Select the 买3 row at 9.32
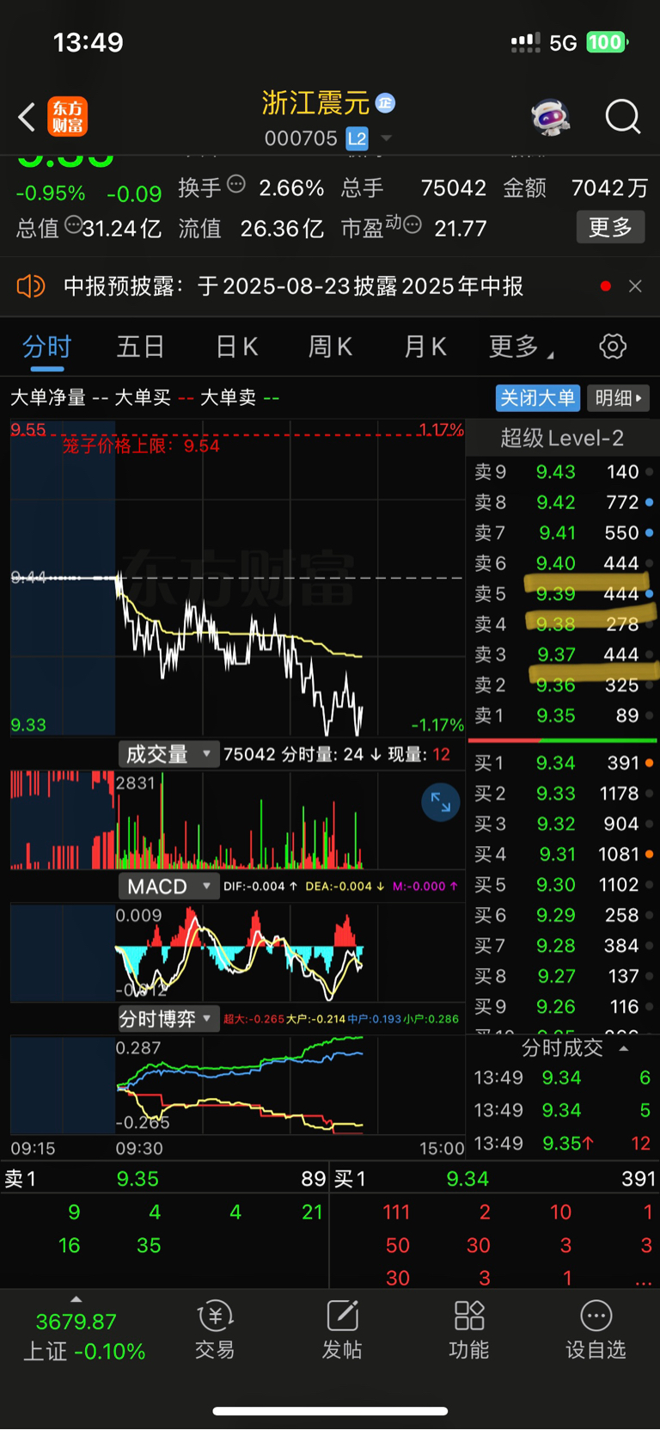 pos(563,825)
